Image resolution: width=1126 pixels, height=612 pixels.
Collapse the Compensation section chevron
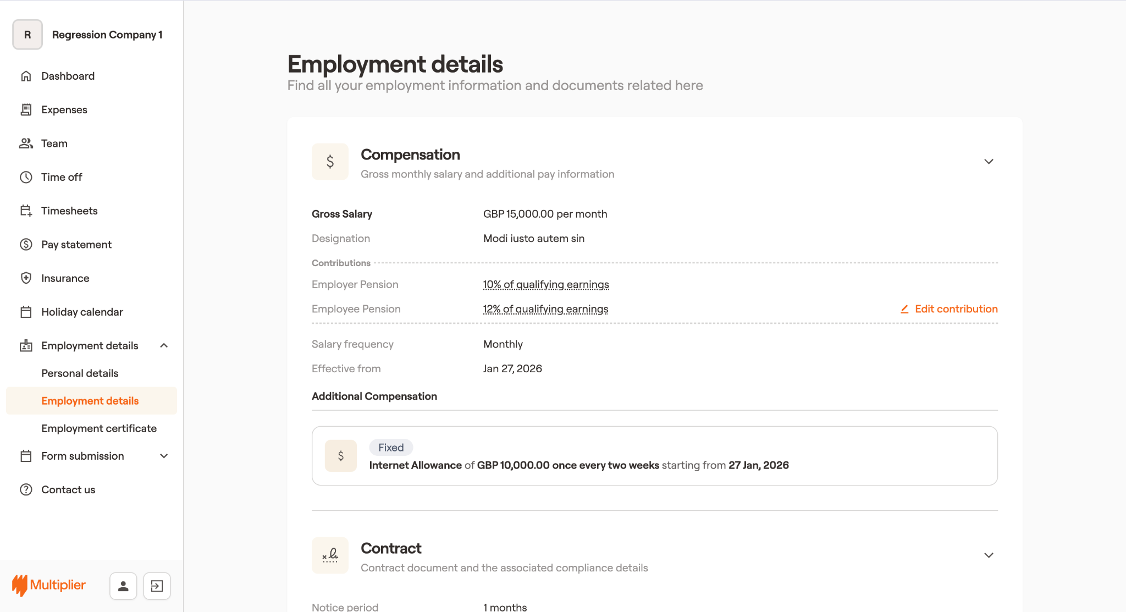pos(989,162)
